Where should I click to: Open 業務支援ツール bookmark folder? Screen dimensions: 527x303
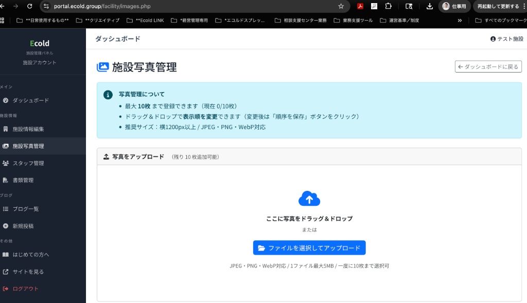[x=353, y=20]
